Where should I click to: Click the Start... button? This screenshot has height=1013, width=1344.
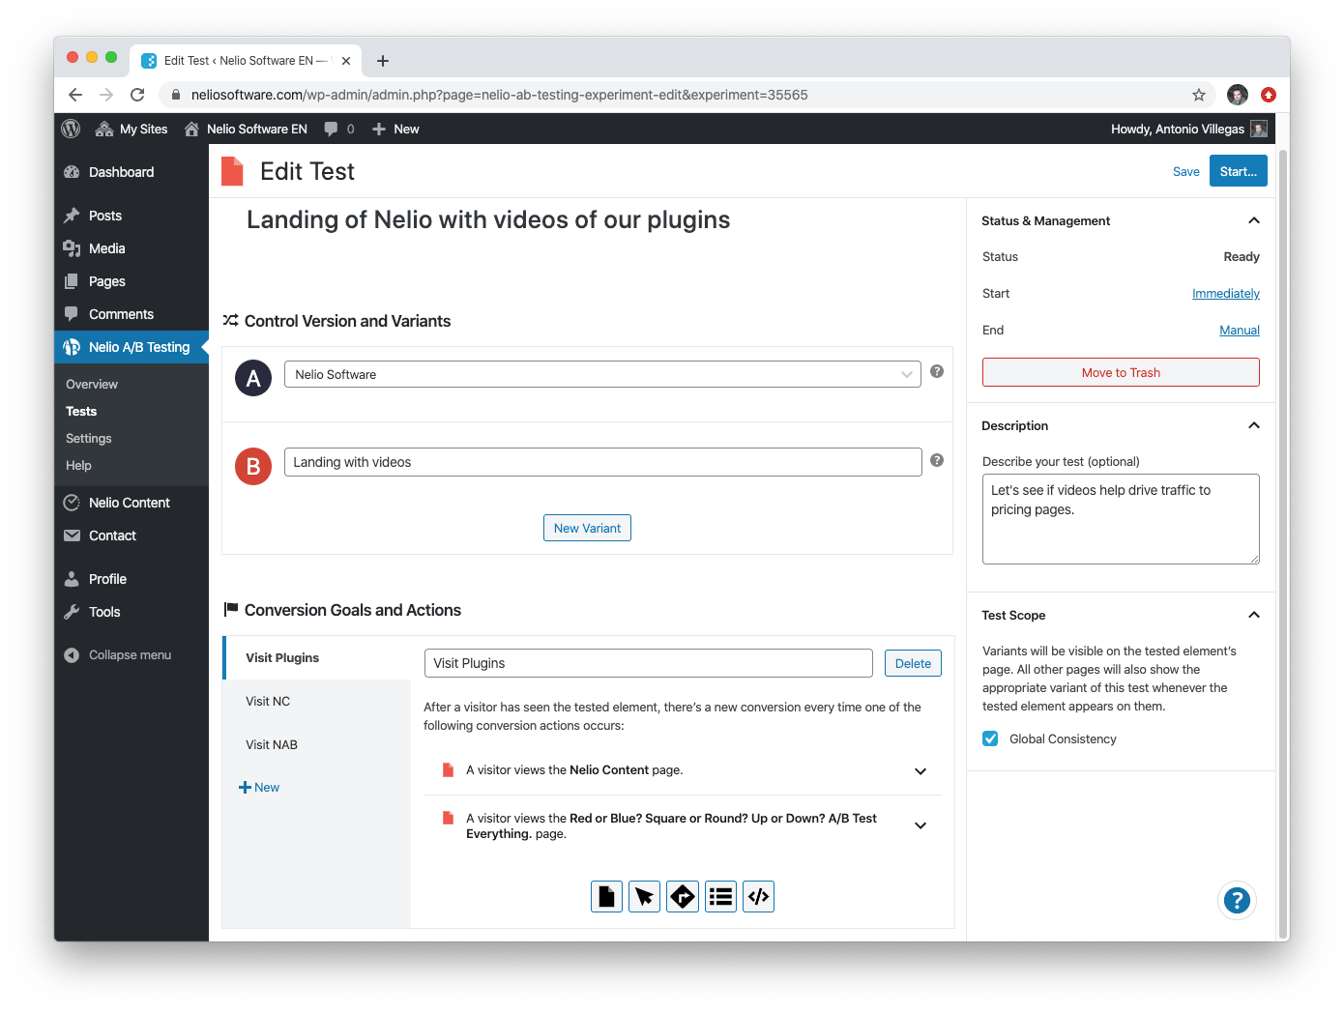coord(1239,171)
